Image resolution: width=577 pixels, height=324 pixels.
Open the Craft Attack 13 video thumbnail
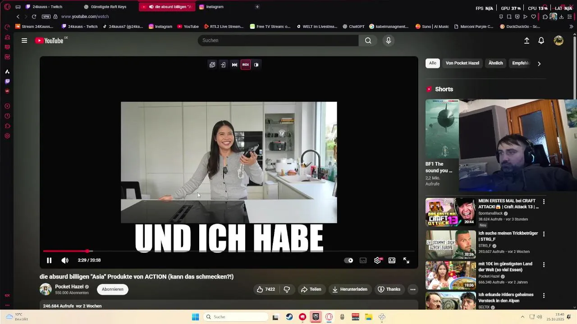coord(450,212)
